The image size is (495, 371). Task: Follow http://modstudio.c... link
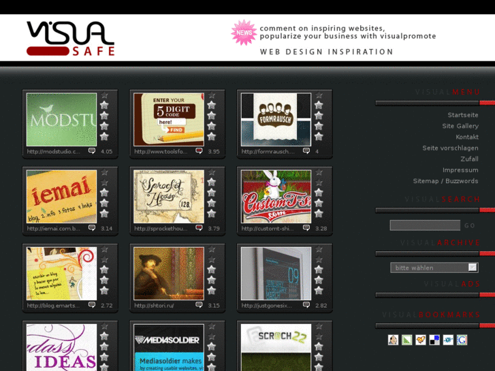pos(53,152)
